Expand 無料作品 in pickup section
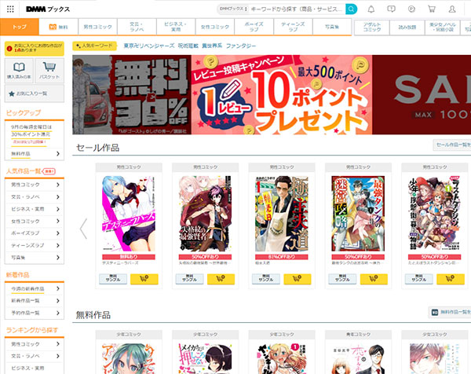The height and width of the screenshot is (374, 471). (x=35, y=154)
